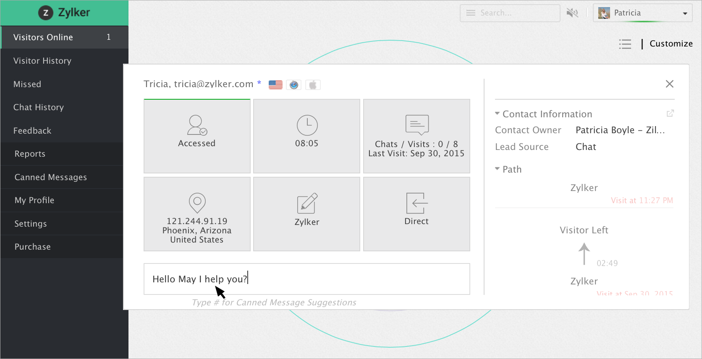Image resolution: width=702 pixels, height=359 pixels.
Task: Collapse the Path section
Action: pyautogui.click(x=497, y=169)
